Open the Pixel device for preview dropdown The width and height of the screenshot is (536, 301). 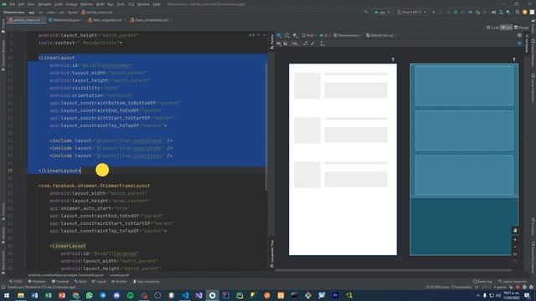tap(309, 35)
